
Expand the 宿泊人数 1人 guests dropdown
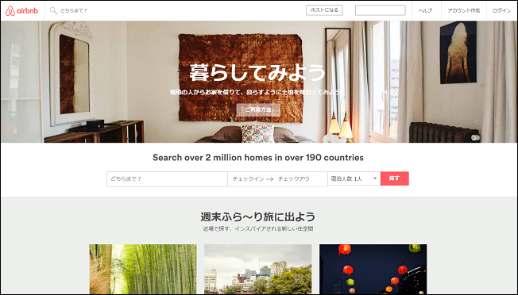tap(354, 178)
